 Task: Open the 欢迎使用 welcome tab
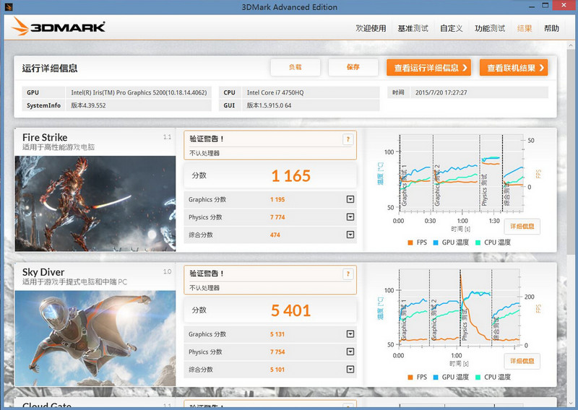(371, 28)
